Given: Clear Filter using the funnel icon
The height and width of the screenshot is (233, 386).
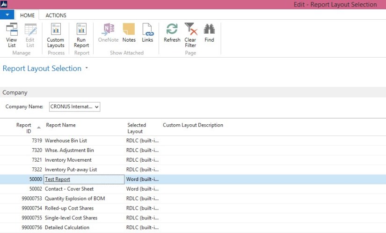Looking at the screenshot, I should 190,34.
